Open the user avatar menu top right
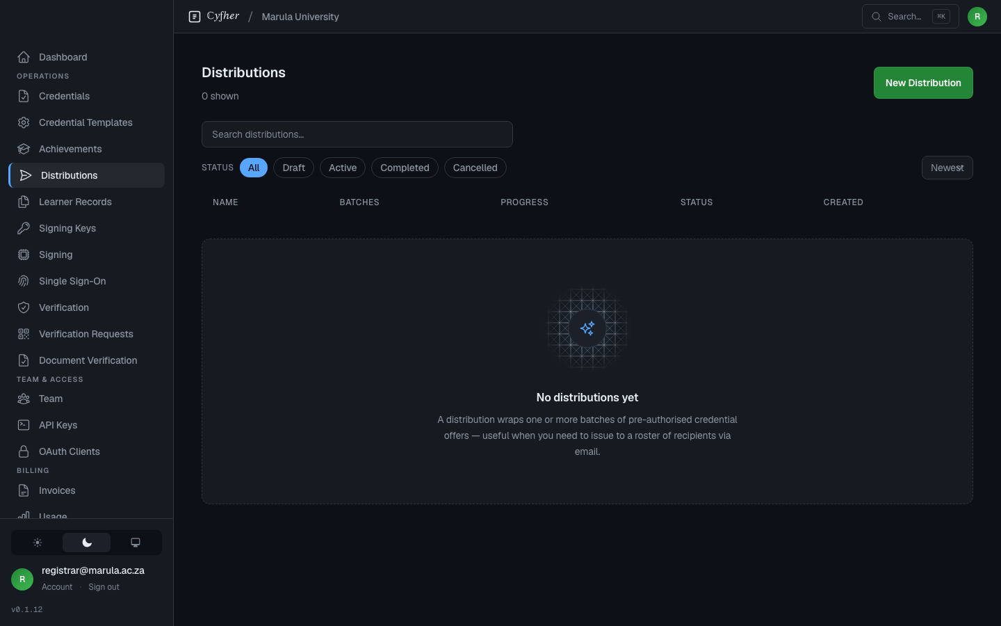 pyautogui.click(x=977, y=17)
